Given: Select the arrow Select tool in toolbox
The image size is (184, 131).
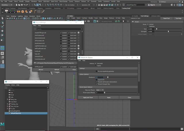Looking at the screenshot, I should pos(2,18).
